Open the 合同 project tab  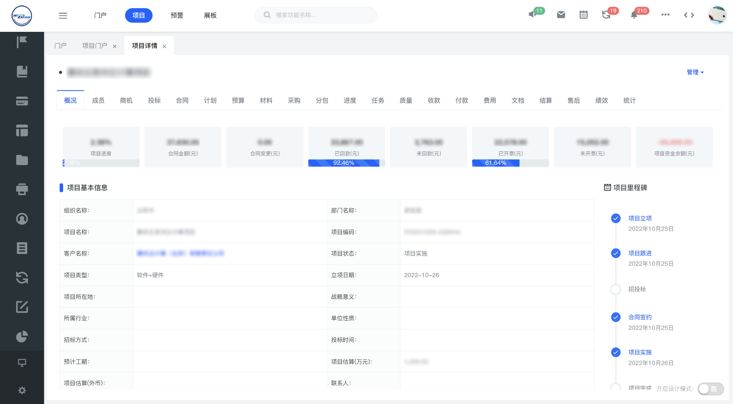pyautogui.click(x=182, y=100)
